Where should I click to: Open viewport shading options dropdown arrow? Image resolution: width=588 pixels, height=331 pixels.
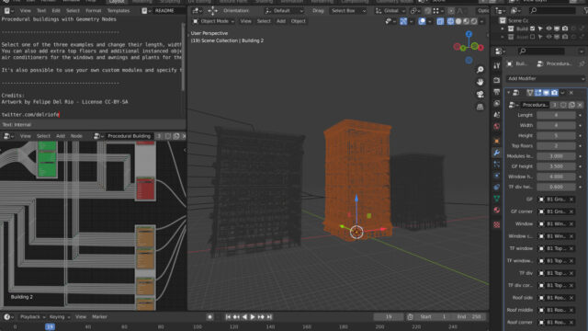click(x=481, y=21)
